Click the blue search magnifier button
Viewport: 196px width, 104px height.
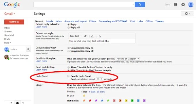click(x=140, y=5)
